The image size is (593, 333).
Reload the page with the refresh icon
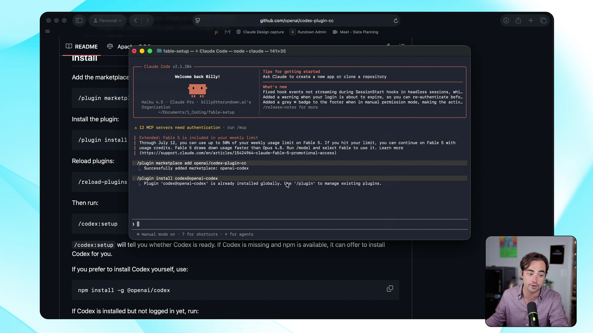click(395, 21)
